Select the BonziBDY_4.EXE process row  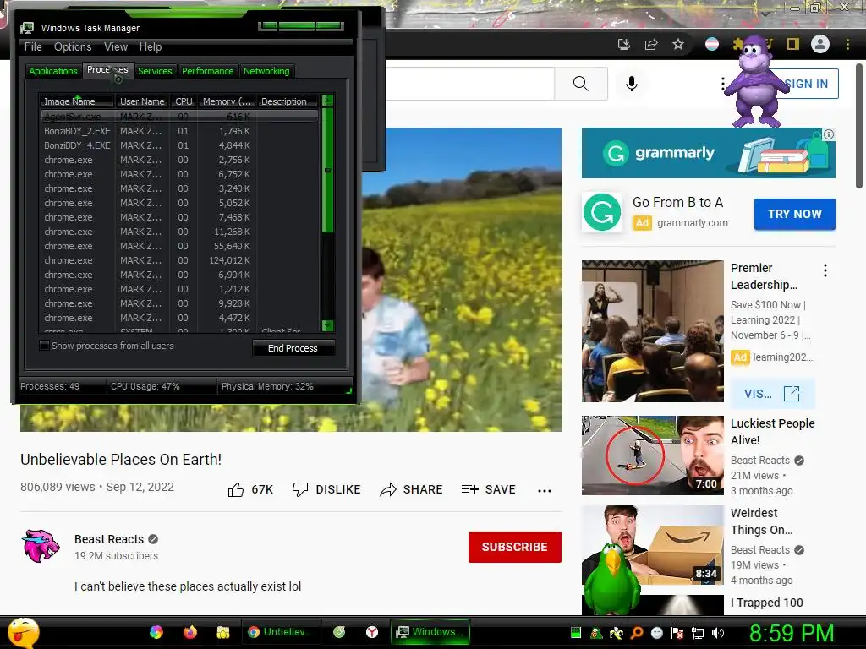(x=179, y=145)
